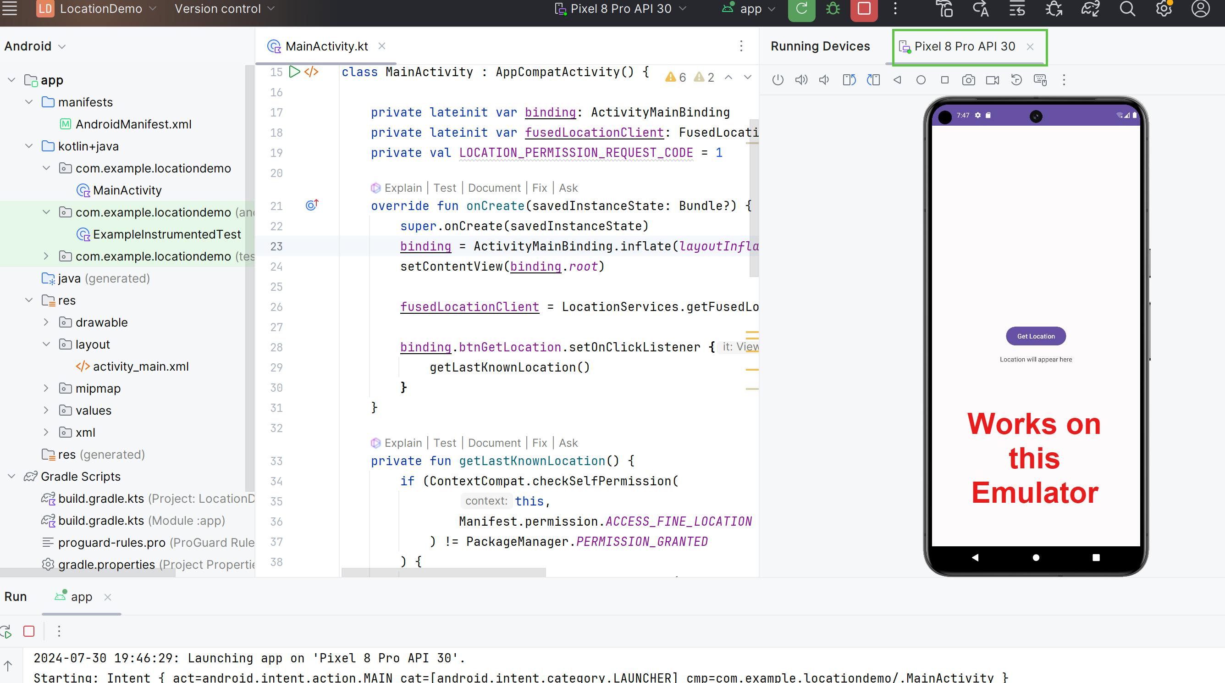Screen dimensions: 1225x683
Task: Close the app tab in Run panel
Action: [108, 597]
